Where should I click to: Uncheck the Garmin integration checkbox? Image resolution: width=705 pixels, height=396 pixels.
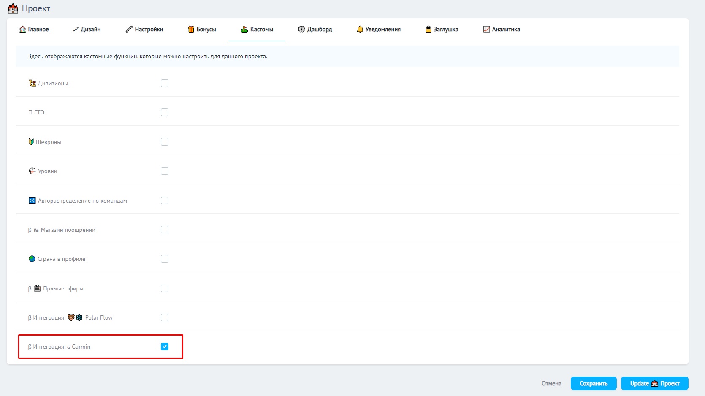[x=165, y=347]
